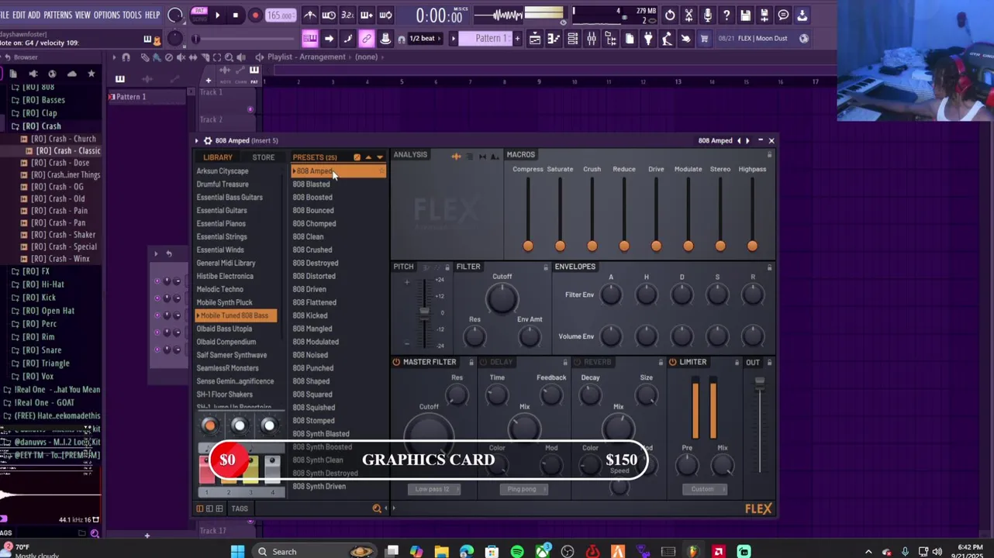Choose the Melodic Techno library pack

tap(220, 290)
